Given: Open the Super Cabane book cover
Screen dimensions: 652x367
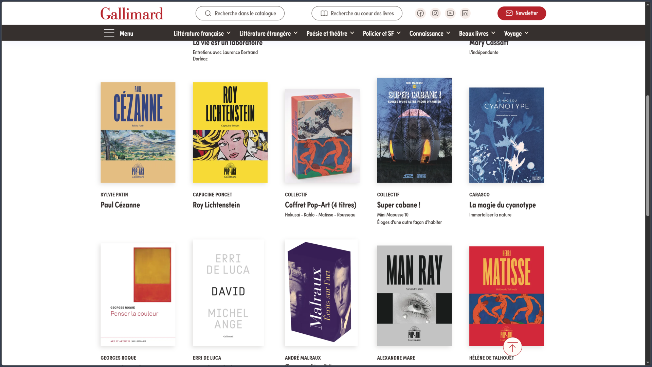Looking at the screenshot, I should click(414, 130).
